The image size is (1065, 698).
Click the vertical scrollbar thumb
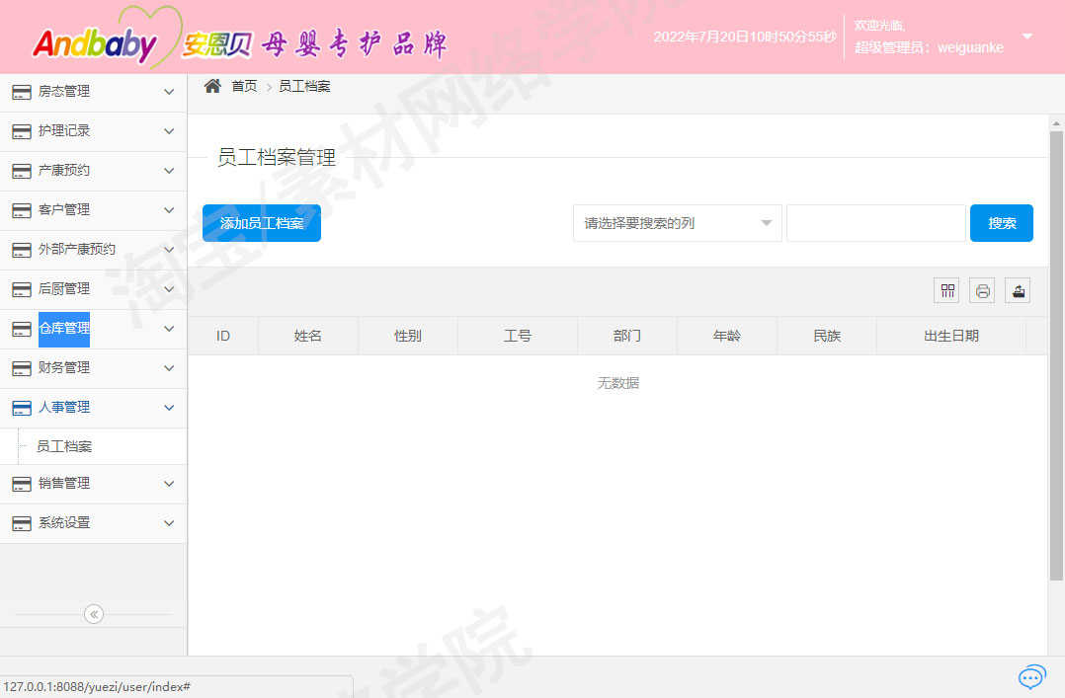pyautogui.click(x=1055, y=355)
